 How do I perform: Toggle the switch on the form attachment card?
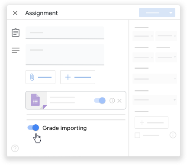(100, 100)
